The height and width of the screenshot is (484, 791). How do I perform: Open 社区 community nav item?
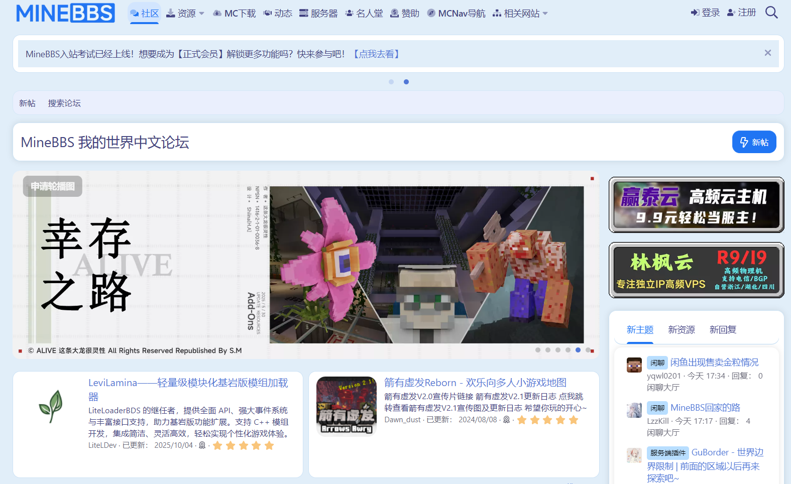(144, 13)
